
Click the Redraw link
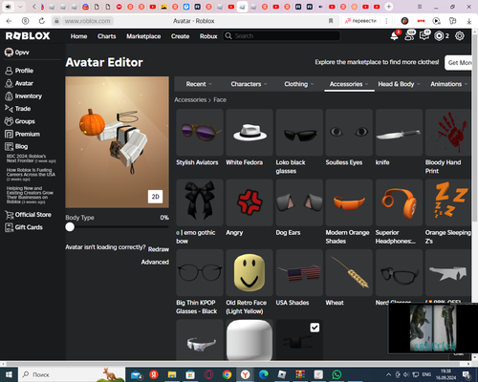pos(159,249)
